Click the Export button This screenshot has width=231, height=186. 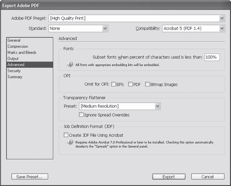pos(169,177)
